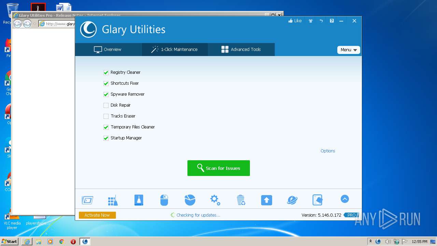Click the undo restore arrow in title bar
437x246 pixels.
(x=321, y=21)
